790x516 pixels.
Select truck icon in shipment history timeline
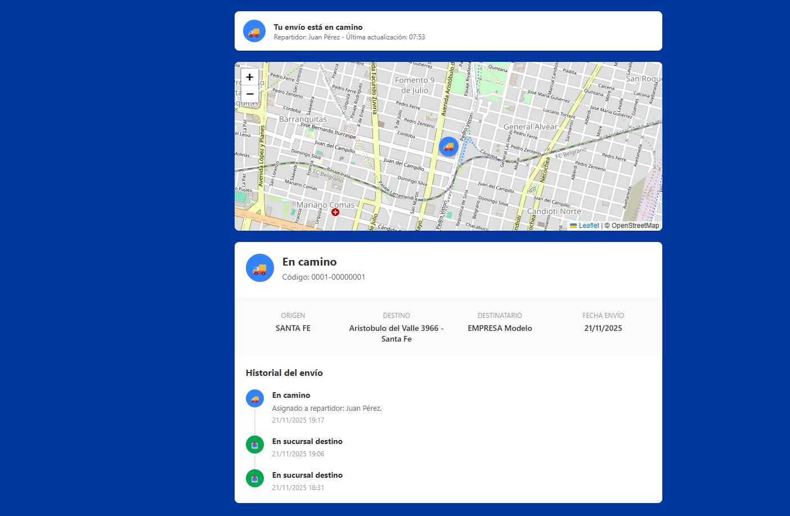255,399
